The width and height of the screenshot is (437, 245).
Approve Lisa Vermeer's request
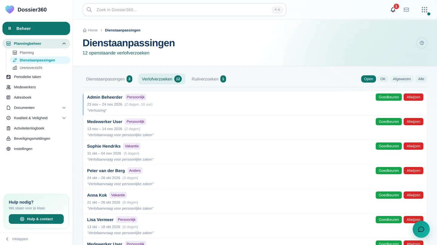(x=389, y=220)
